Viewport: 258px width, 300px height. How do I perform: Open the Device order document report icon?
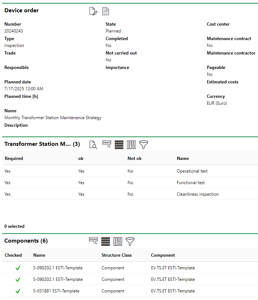point(105,11)
